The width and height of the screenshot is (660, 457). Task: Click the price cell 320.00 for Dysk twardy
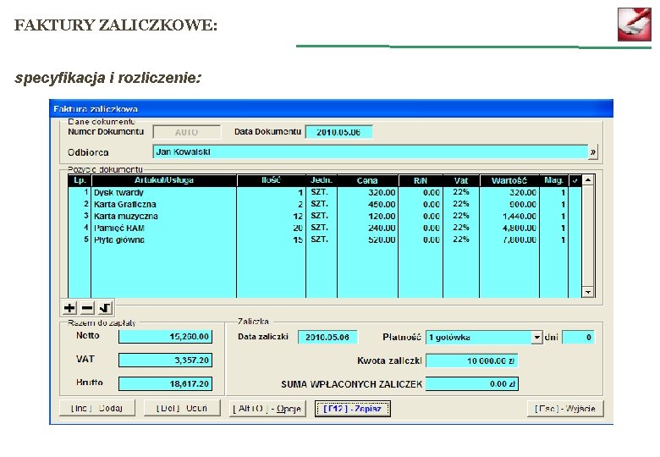pos(367,192)
